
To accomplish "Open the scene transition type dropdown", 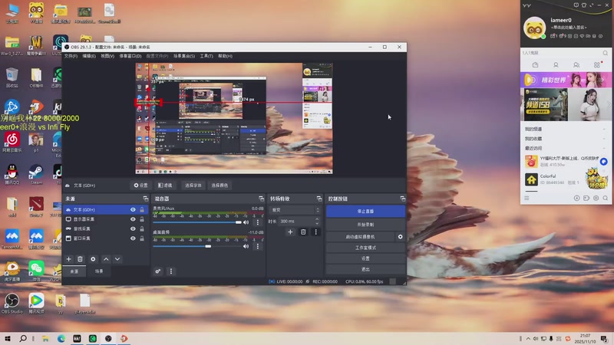I will pyautogui.click(x=295, y=210).
